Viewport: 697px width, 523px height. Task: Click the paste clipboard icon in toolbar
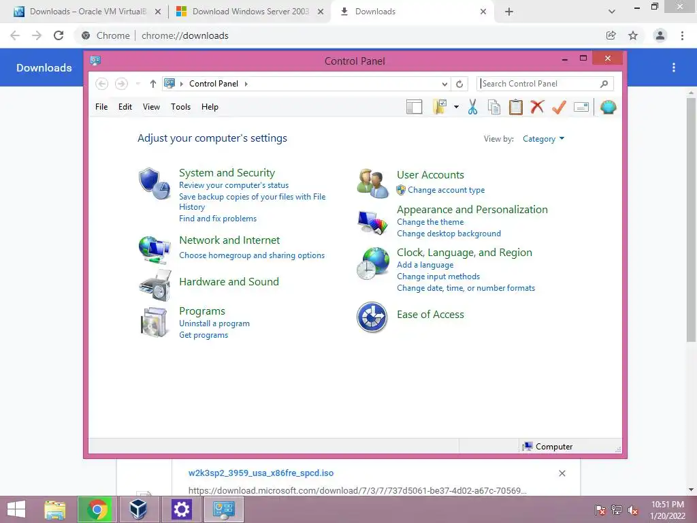tap(515, 107)
